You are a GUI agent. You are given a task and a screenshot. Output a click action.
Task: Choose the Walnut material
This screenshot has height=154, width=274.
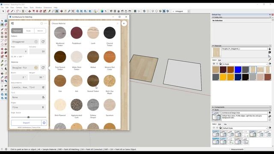[x=93, y=57]
